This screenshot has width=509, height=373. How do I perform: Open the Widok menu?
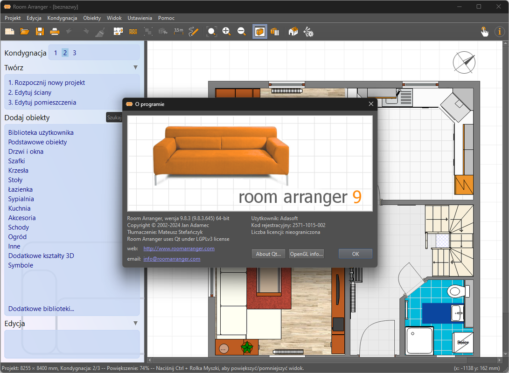tap(114, 18)
